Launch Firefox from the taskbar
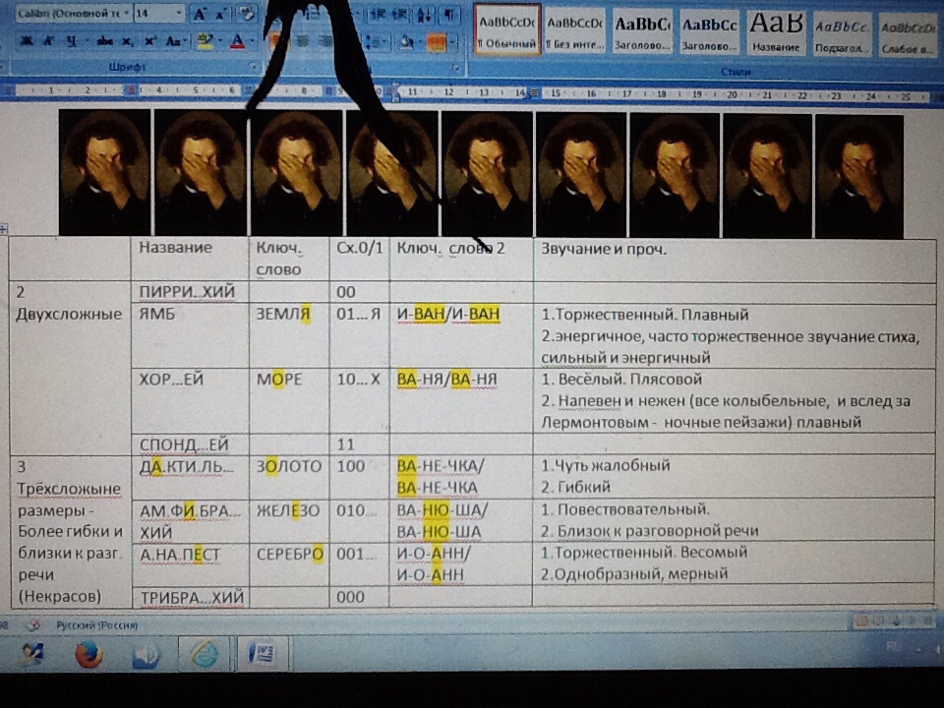This screenshot has width=944, height=708. (88, 655)
